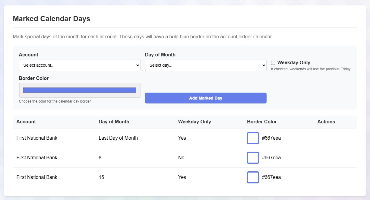Click the 'Weekday Only' checkbox label text
Viewport: 370px width, 200px height.
click(294, 62)
